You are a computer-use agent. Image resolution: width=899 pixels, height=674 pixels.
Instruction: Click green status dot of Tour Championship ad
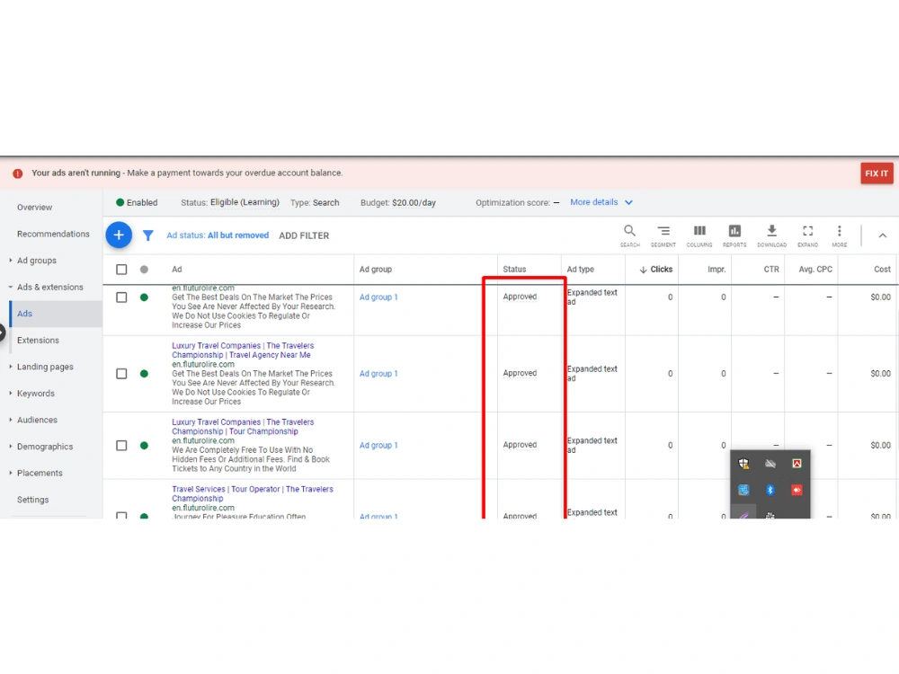(x=144, y=446)
